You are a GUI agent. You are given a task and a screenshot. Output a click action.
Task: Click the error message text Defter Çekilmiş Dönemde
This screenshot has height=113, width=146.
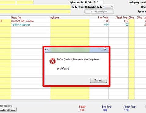click(x=79, y=60)
